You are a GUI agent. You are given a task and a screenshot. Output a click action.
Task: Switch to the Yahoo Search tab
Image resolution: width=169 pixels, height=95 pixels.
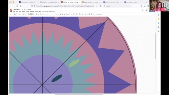(x=28, y=2)
